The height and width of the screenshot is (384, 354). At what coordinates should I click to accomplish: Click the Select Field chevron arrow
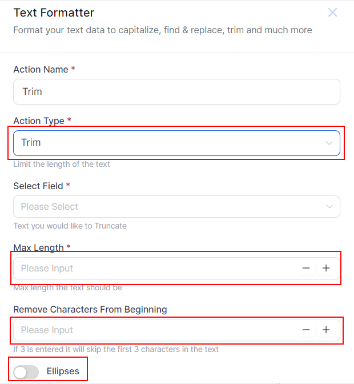coord(329,207)
